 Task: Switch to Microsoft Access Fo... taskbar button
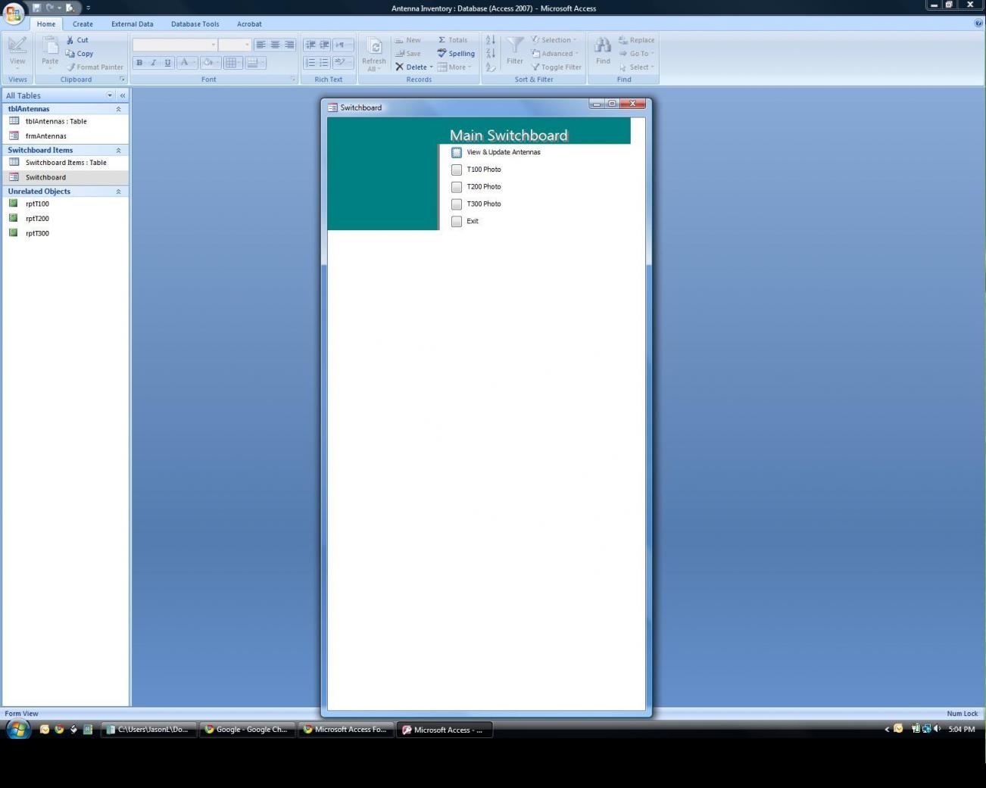click(345, 730)
